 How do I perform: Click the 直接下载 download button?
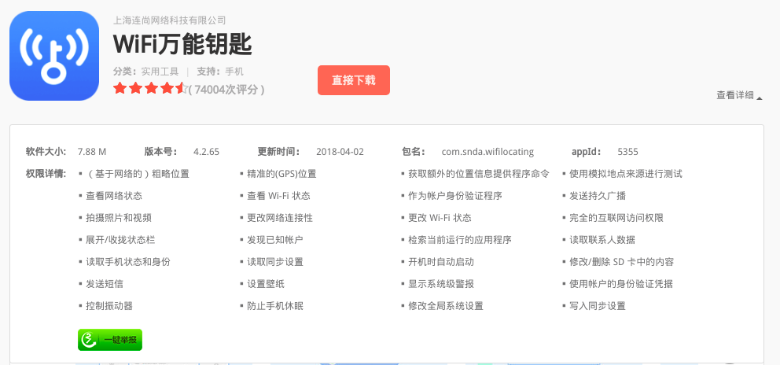[354, 80]
